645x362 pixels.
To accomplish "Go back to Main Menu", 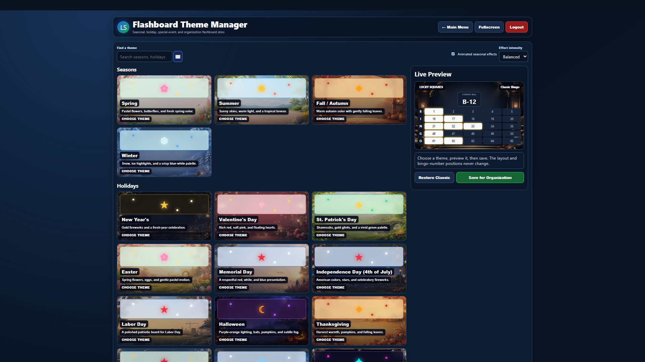I will click(x=455, y=27).
